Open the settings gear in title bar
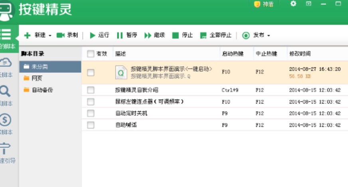348x187 pixels. tap(293, 4)
